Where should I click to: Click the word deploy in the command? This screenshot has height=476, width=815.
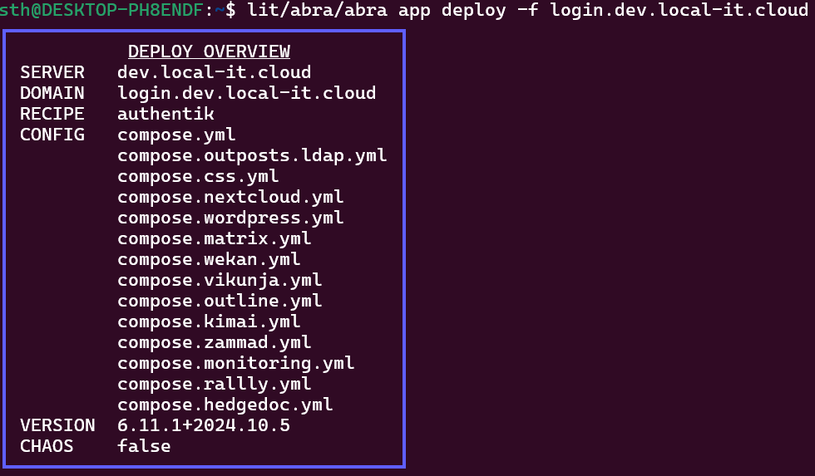[473, 11]
